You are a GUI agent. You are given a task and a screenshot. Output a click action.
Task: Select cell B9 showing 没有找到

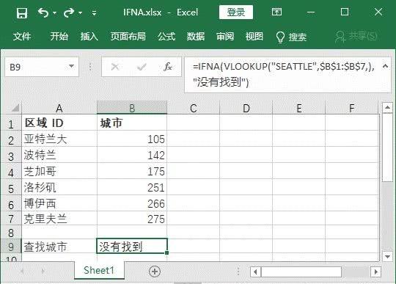coord(132,246)
